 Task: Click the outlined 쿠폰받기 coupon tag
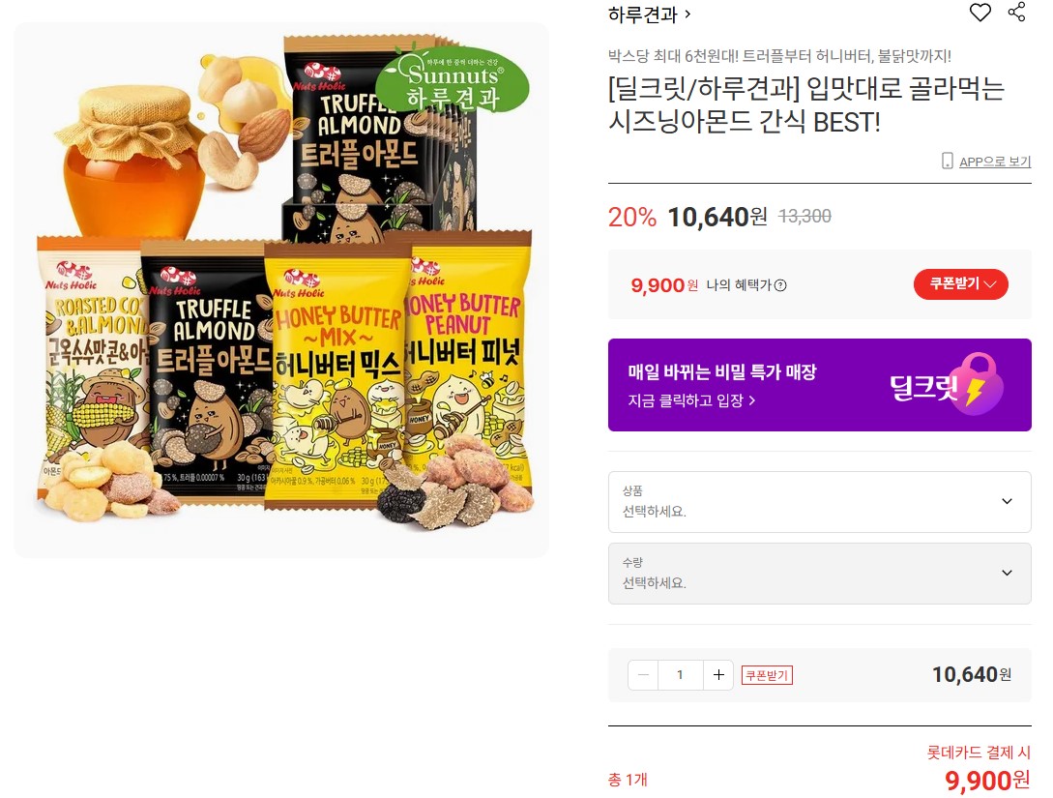[x=767, y=675]
